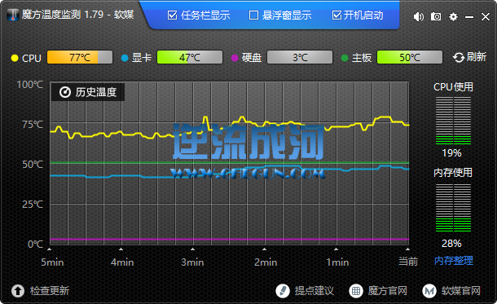Open the 软媒官网 M logo icon
Screen dimensions: 497x304
coord(429,291)
